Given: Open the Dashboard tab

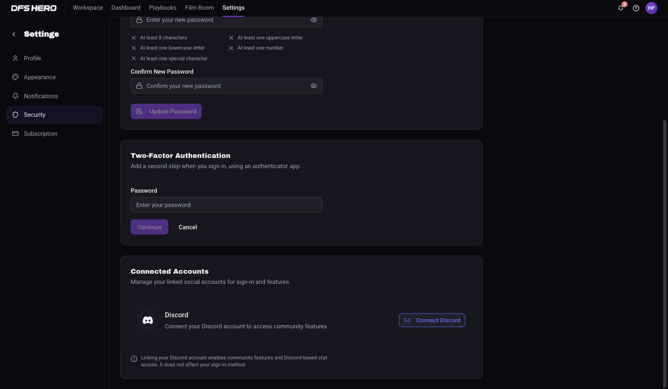Looking at the screenshot, I should point(126,8).
